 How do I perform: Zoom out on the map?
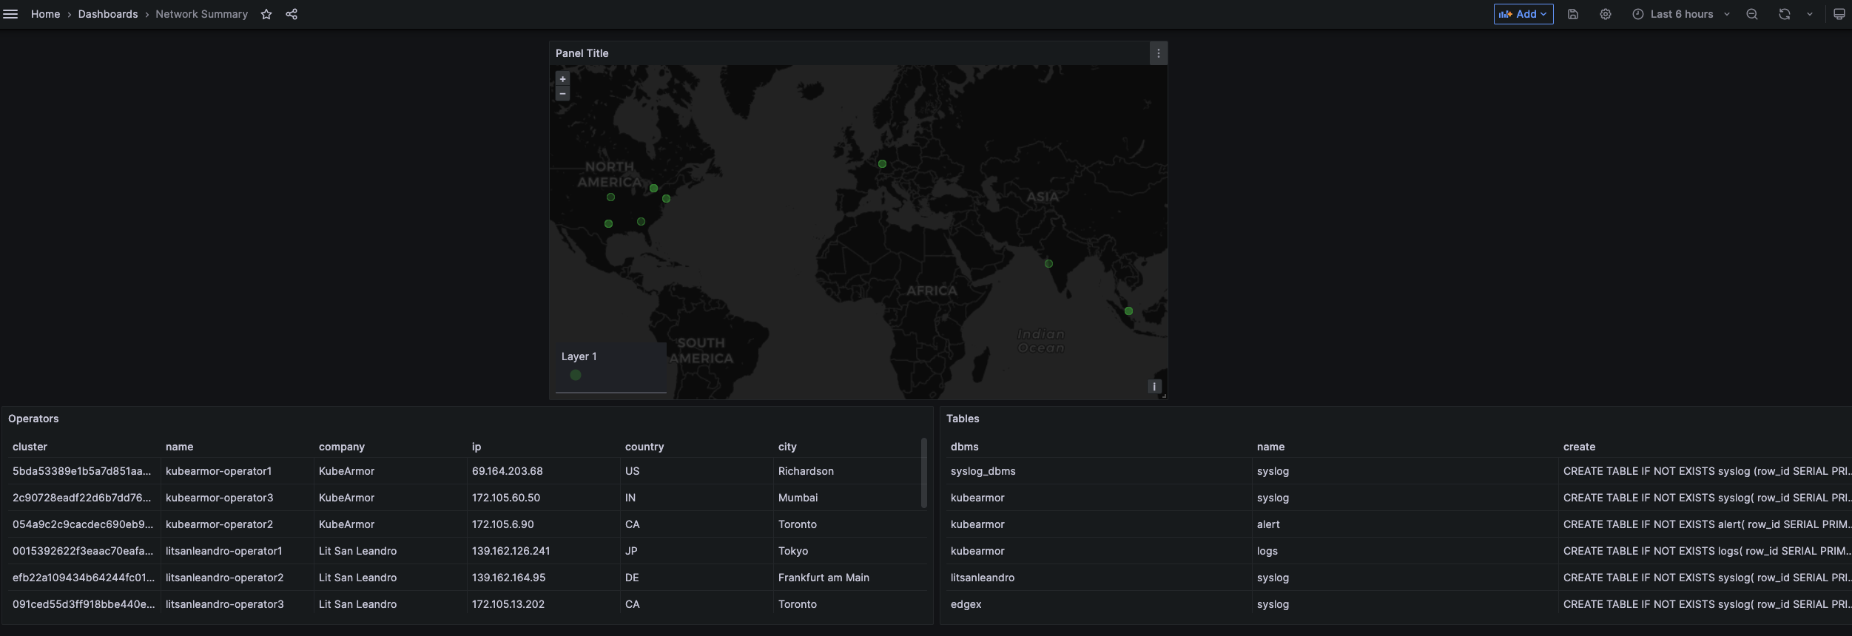point(563,94)
